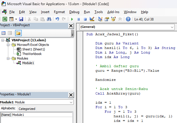The height and width of the screenshot is (123, 177).
Task: Select the Modules folder item
Action: [22, 58]
